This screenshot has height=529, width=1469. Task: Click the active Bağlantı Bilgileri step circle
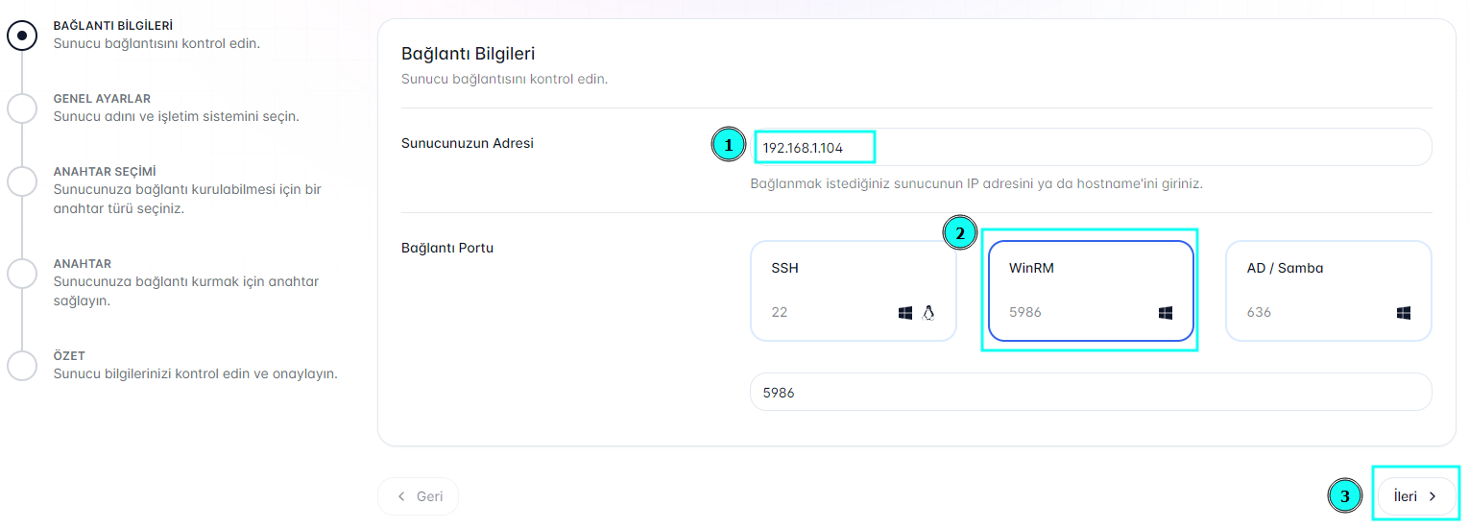coord(22,36)
